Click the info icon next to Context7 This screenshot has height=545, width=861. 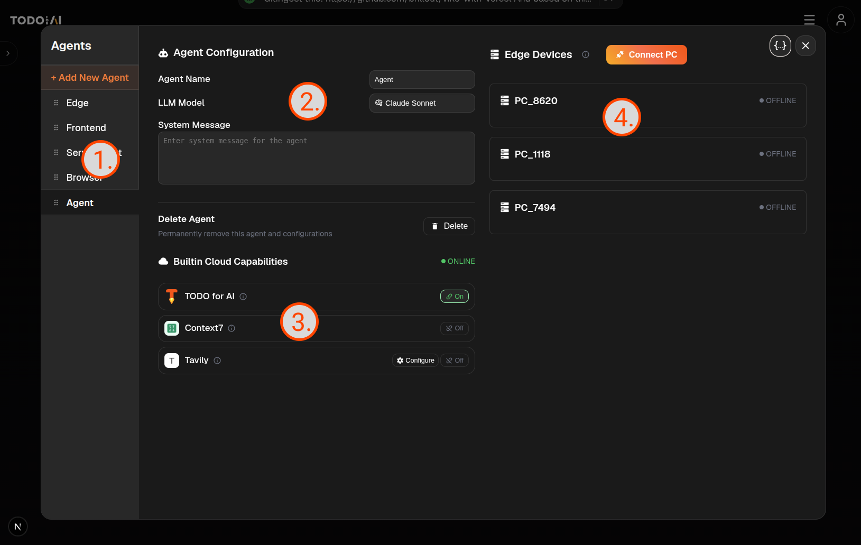coord(232,328)
